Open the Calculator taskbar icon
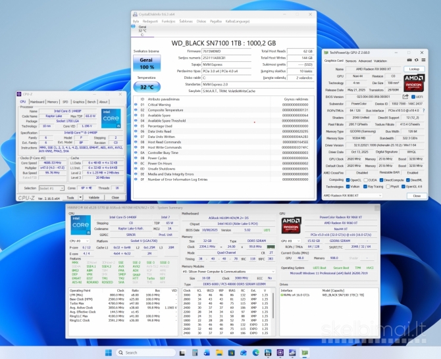The width and height of the screenshot is (441, 359). tap(195, 353)
